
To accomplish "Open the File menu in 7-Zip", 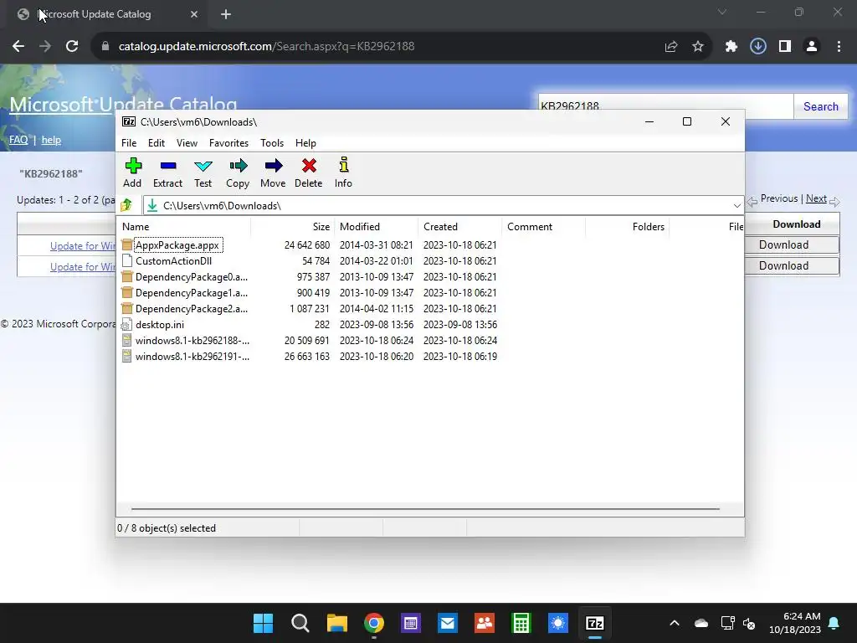I will coord(129,142).
